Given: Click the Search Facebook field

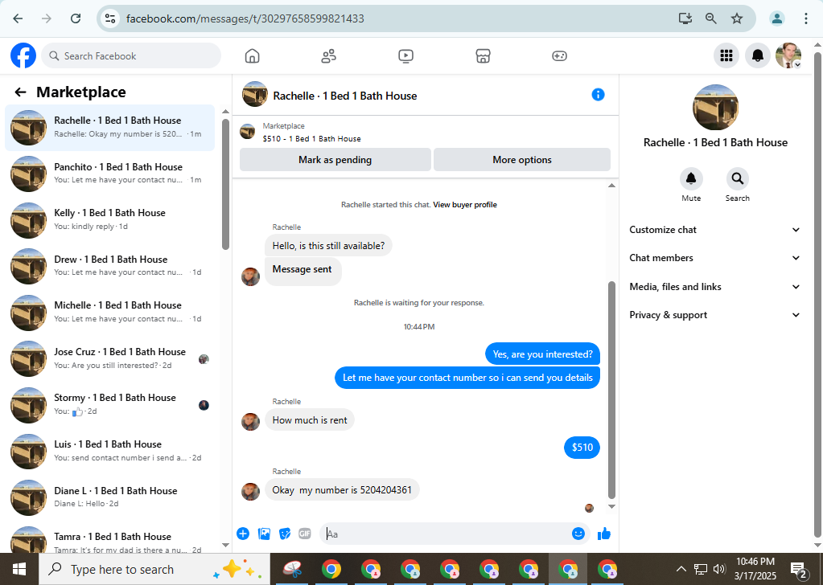Looking at the screenshot, I should point(130,55).
